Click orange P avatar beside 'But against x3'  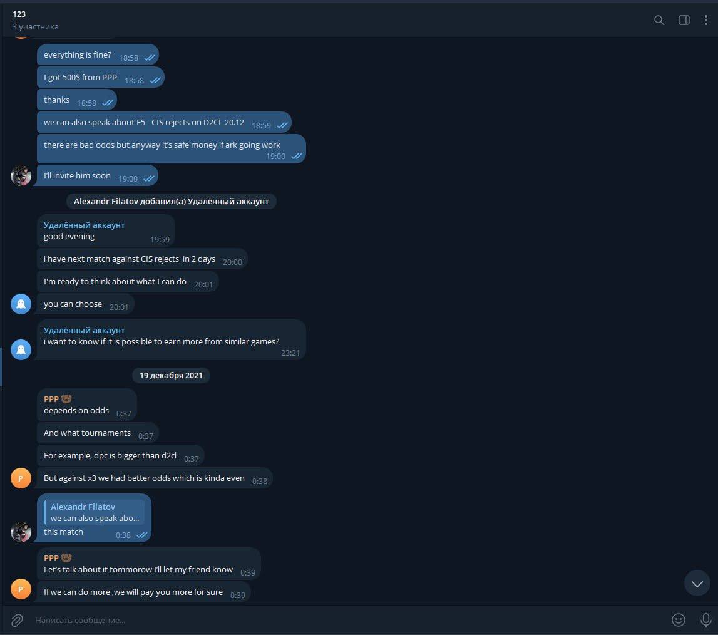click(x=21, y=478)
